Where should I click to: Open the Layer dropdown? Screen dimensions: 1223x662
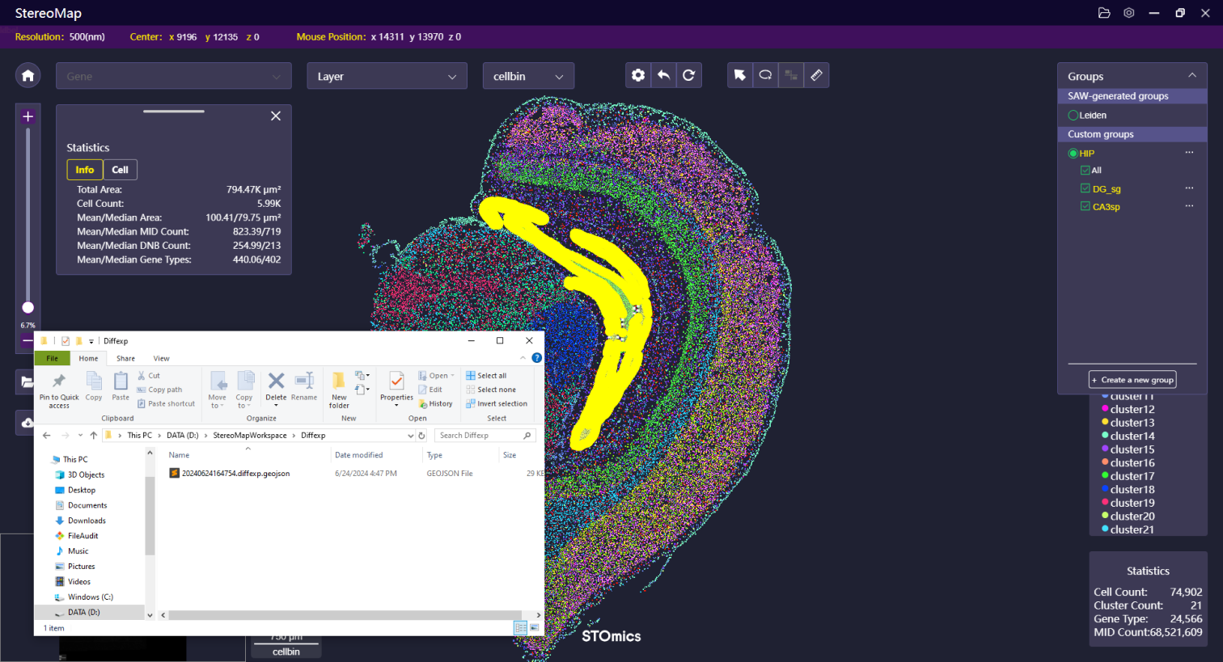(x=387, y=76)
